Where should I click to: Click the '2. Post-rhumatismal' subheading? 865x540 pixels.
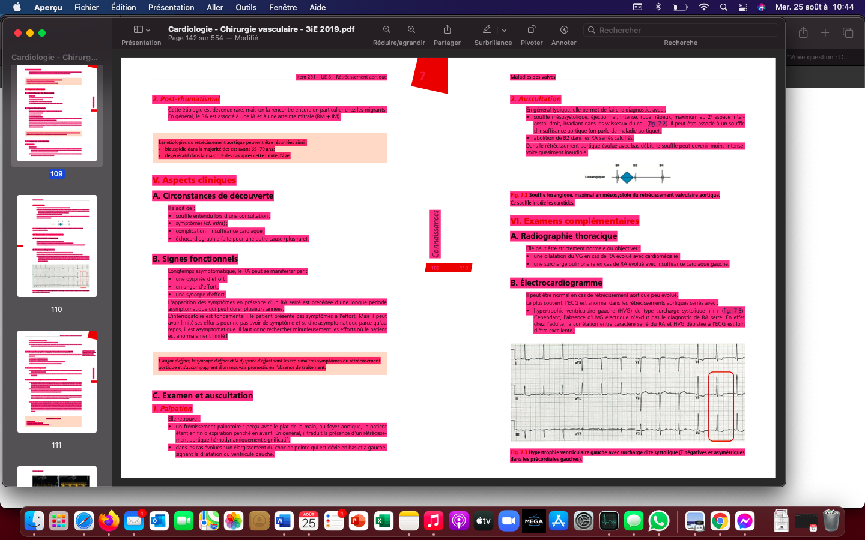186,99
